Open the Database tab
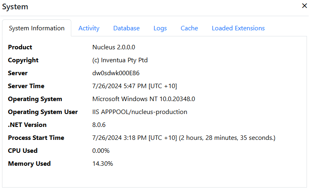The image size is (309, 190). pos(126,28)
